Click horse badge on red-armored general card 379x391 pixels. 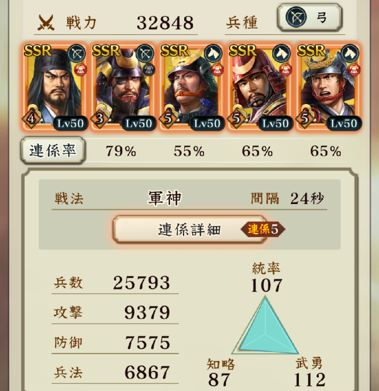[281, 53]
